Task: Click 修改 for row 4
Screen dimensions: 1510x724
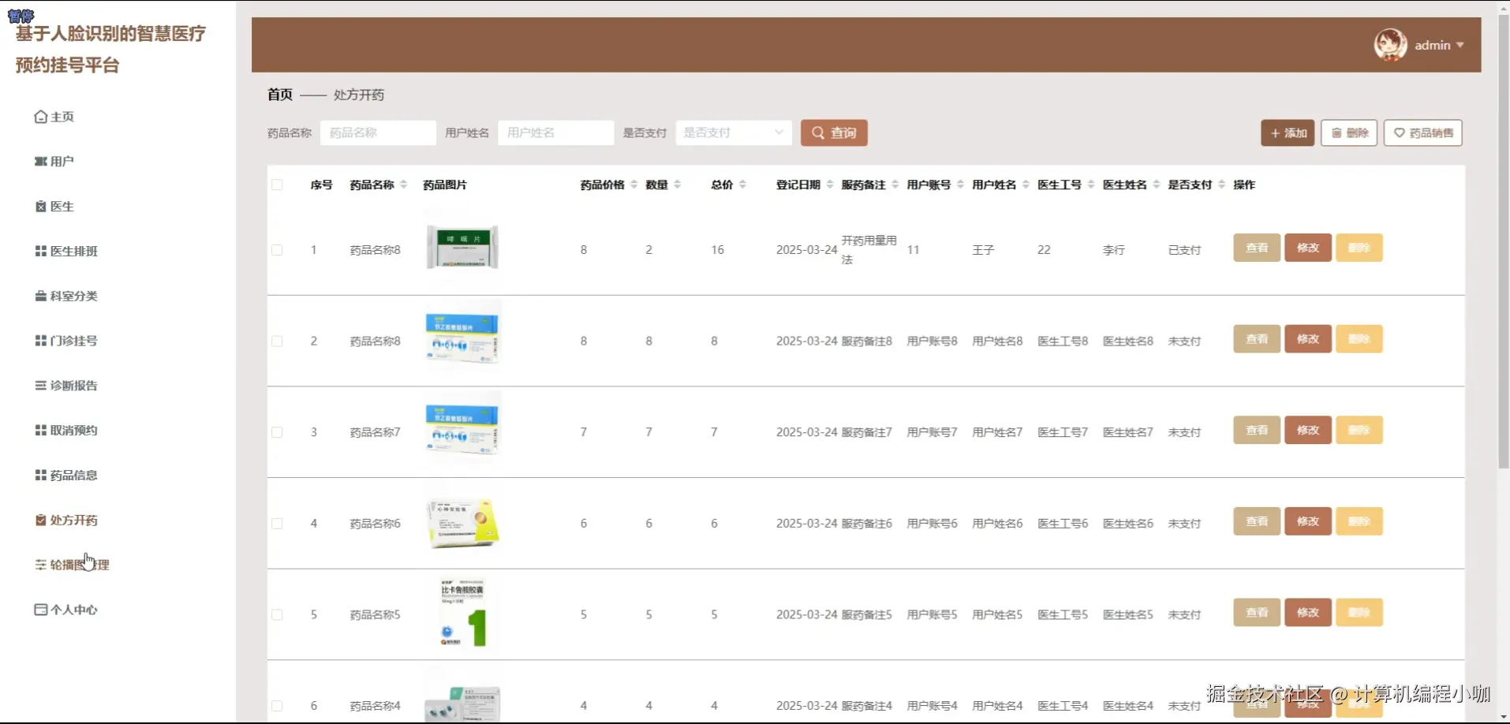Action: tap(1308, 521)
